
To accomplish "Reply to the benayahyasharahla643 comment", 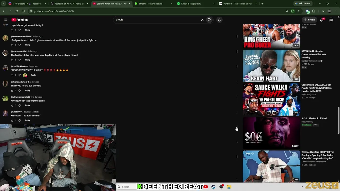I will (28, 45).
